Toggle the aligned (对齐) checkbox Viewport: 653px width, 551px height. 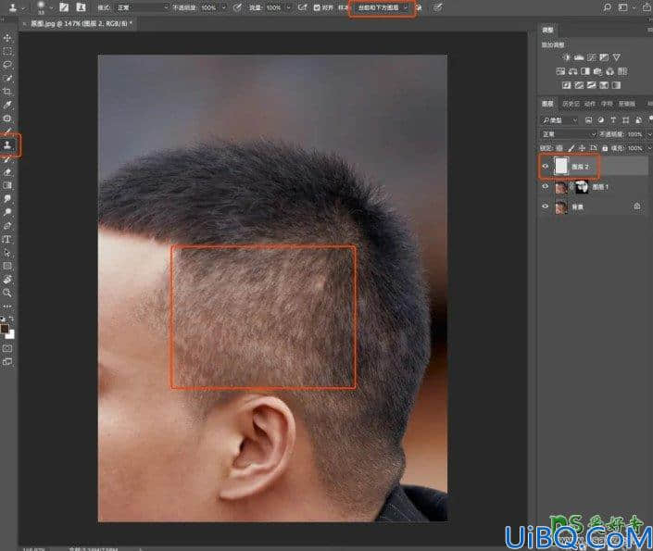(x=317, y=7)
